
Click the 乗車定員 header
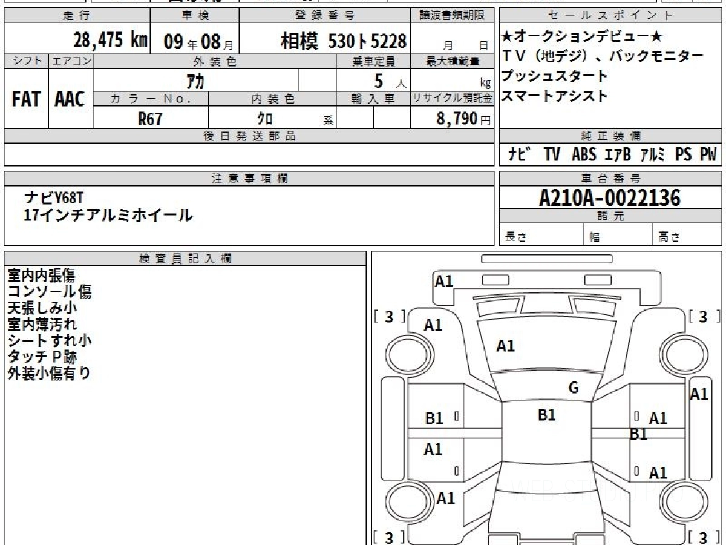(373, 61)
